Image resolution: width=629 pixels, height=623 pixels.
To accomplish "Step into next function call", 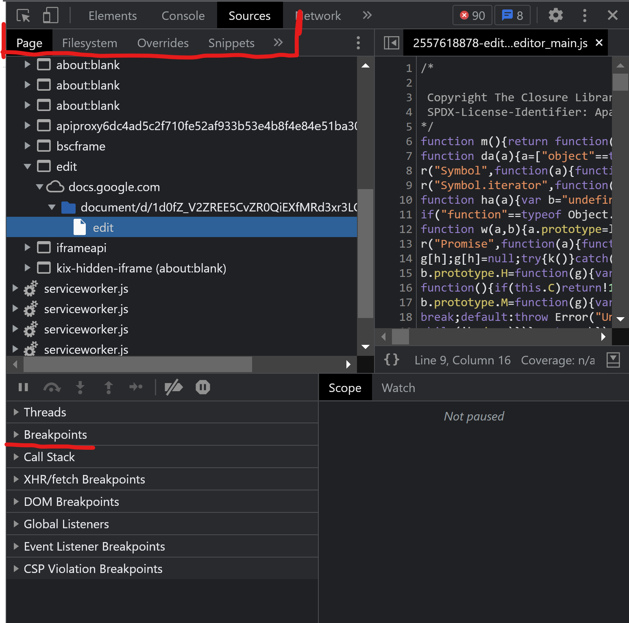I will click(x=80, y=387).
